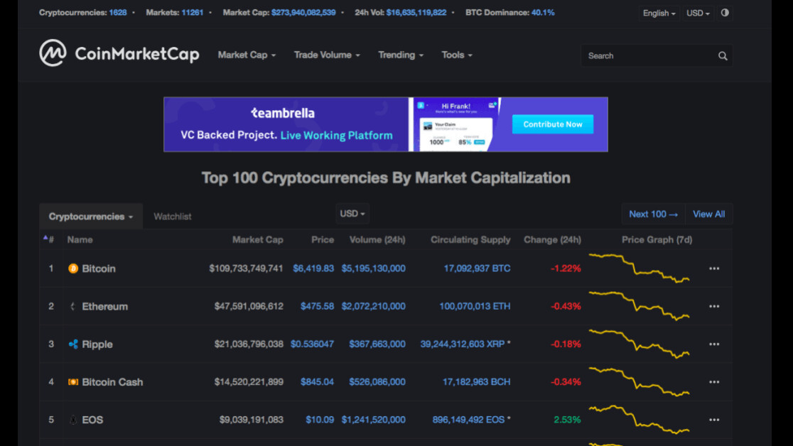
Task: Switch to the Watchlist tab
Action: 173,217
